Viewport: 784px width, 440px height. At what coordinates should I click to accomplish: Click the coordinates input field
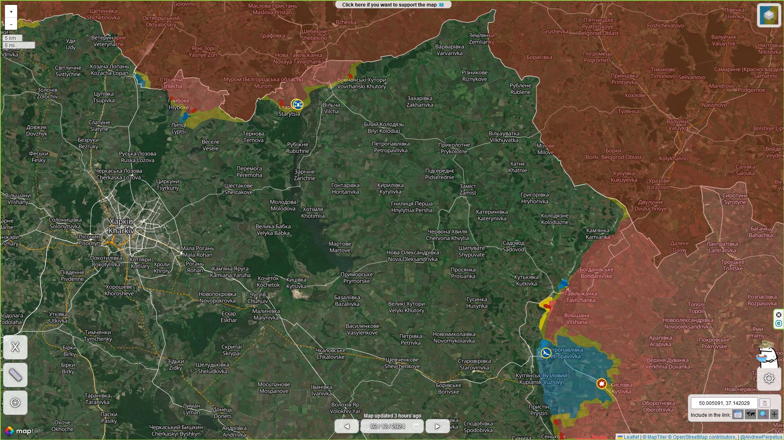(x=724, y=403)
